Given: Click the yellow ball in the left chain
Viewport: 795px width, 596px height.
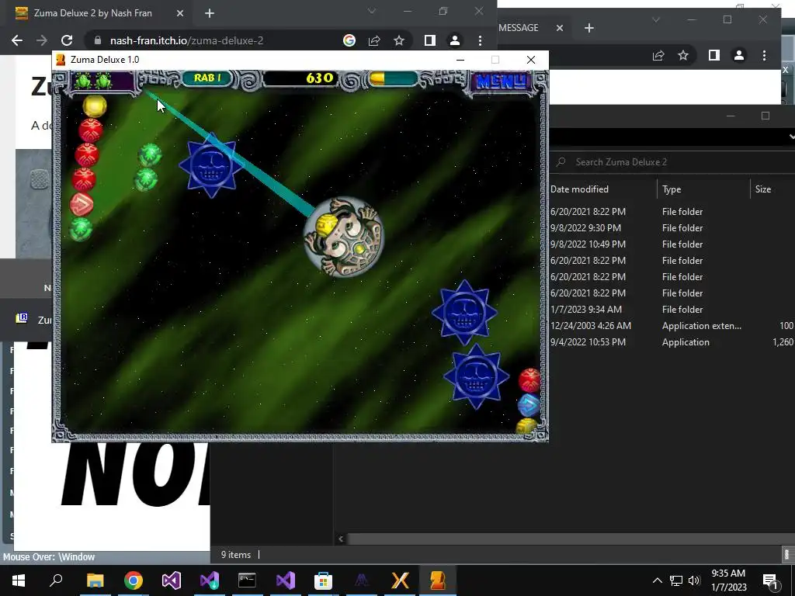Looking at the screenshot, I should 95,106.
